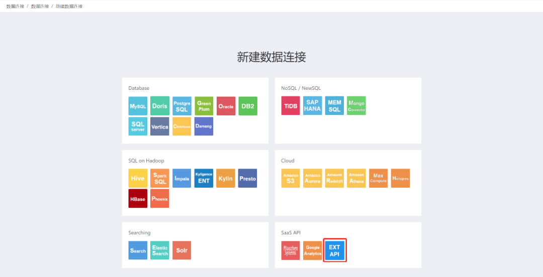Click the NoSQL / NewSQL section label
The image size is (543, 277).
tap(301, 88)
